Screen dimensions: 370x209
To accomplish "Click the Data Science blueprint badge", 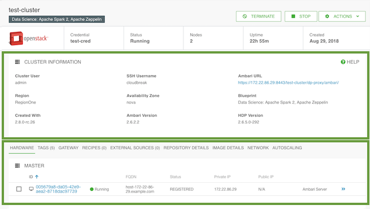I will (56, 19).
